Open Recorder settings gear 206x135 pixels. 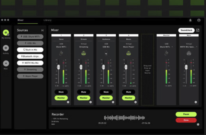pos(198,124)
